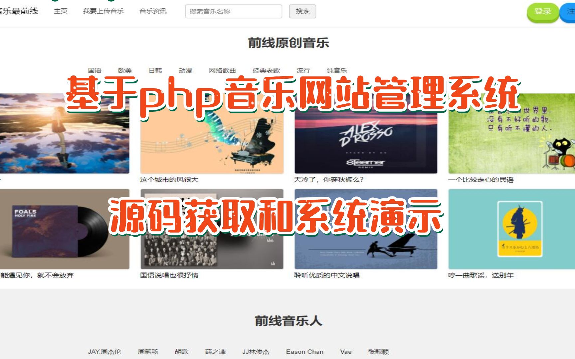Screen dimensions: 575x359
Task: Select the 胡歌 artist tab
Action: pyautogui.click(x=182, y=352)
